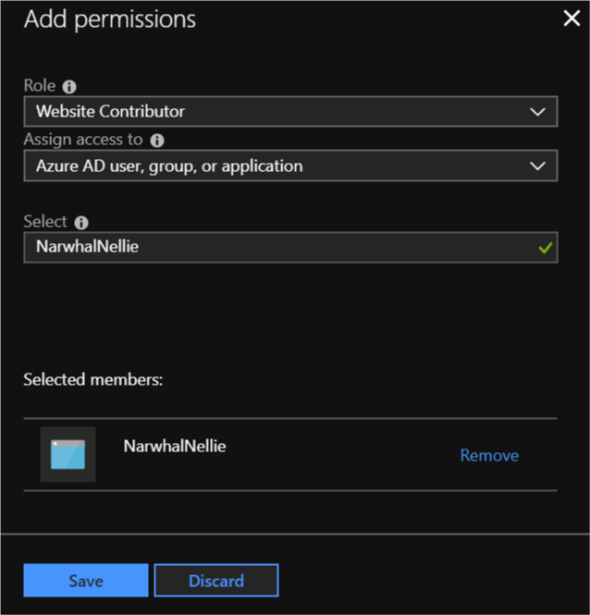Click the info icon next to Role

69,87
